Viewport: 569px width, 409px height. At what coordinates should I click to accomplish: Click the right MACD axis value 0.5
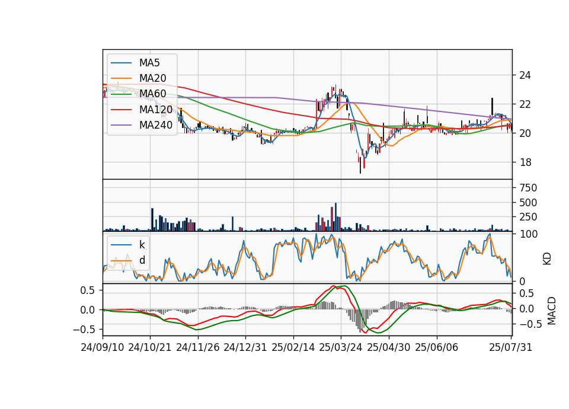pyautogui.click(x=526, y=293)
